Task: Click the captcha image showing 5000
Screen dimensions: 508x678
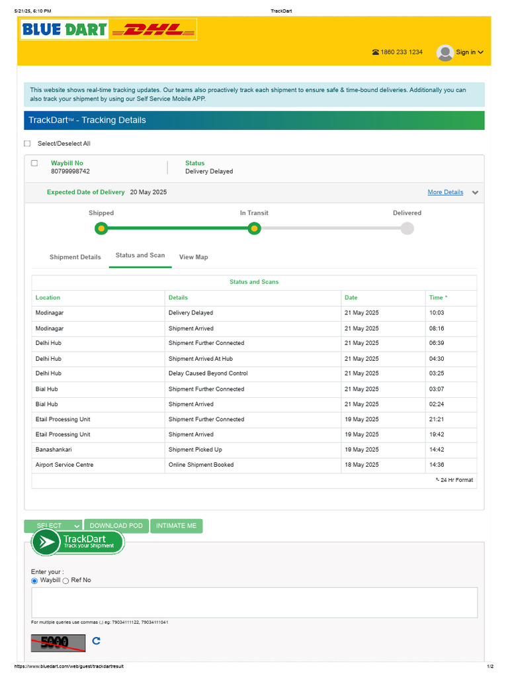Action: click(x=58, y=643)
